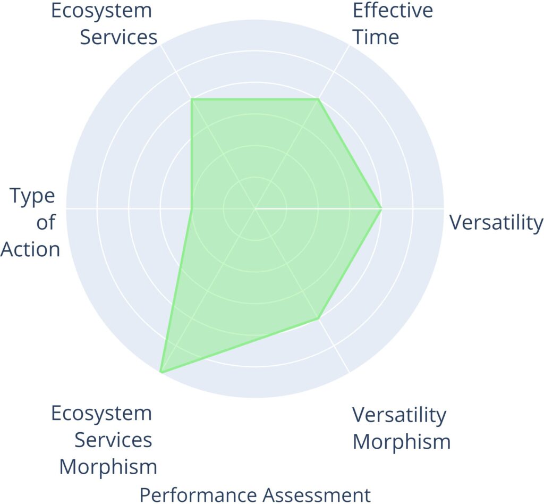Click the outer end of the Versatility axis line

click(x=443, y=208)
